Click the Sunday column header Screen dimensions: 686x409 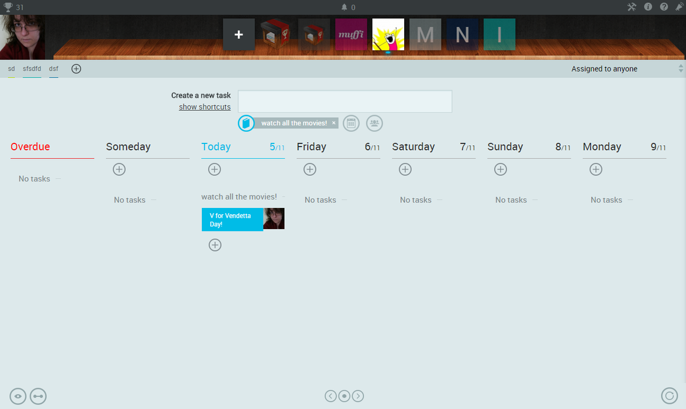[x=505, y=147]
